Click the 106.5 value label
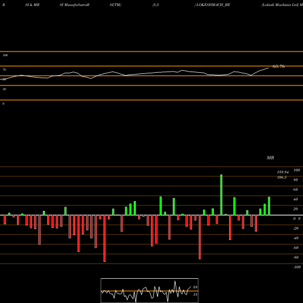Image resolution: width=303 pixels, height=303 pixels. (x=282, y=178)
